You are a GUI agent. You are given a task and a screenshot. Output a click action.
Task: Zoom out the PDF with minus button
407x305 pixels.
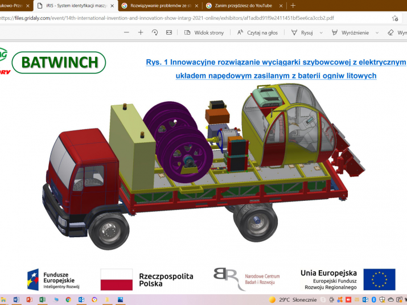coord(125,32)
